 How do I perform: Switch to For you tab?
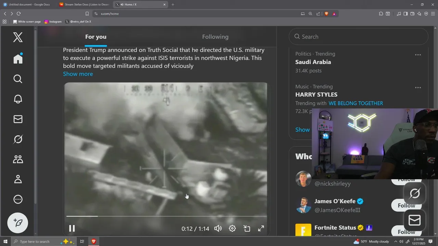click(96, 37)
